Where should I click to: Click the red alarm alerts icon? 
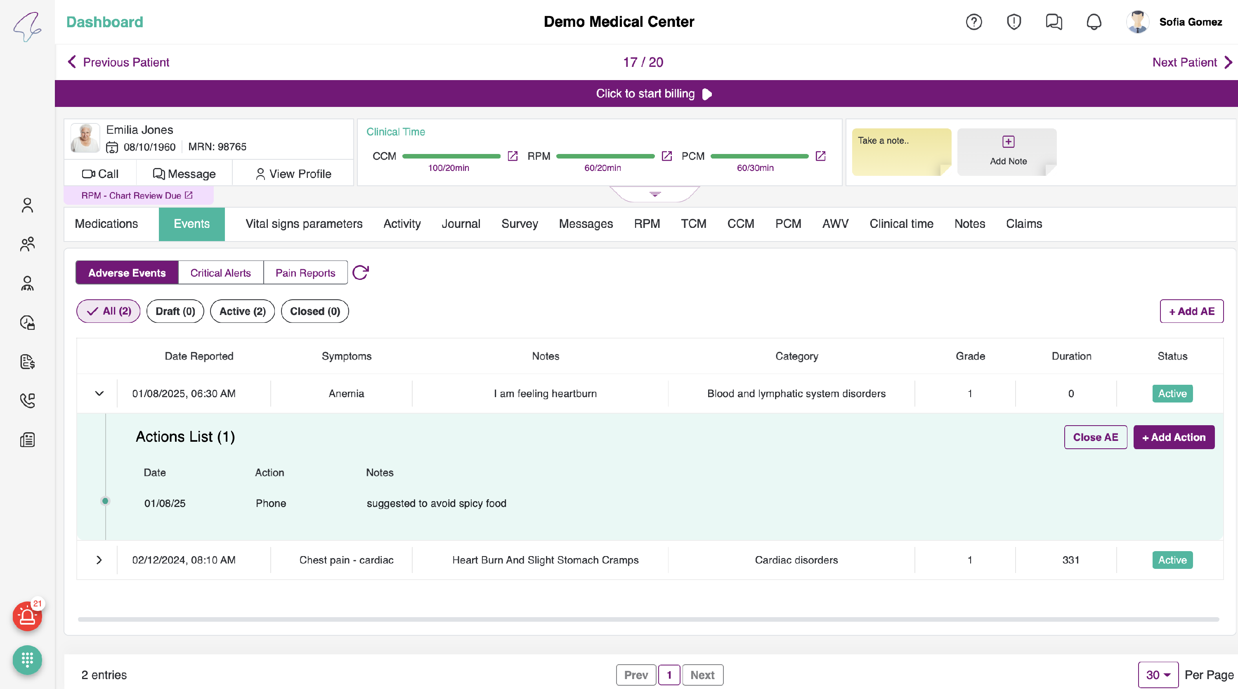pos(27,616)
